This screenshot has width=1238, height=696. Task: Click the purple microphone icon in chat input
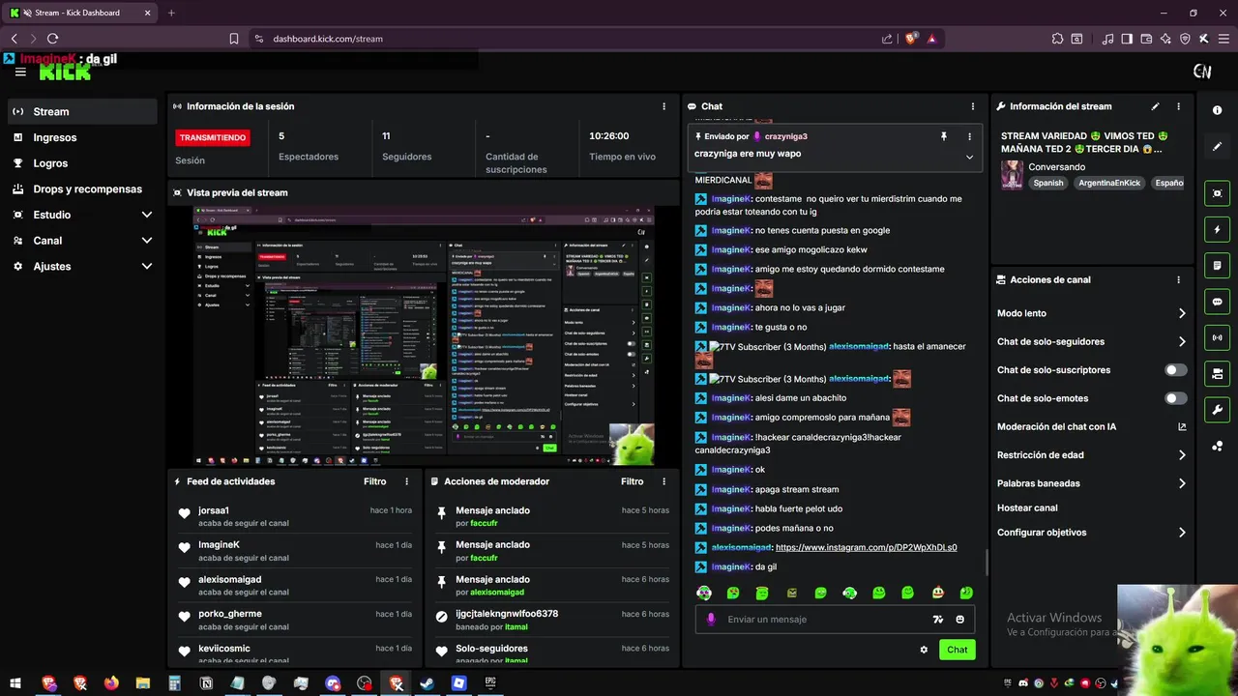pos(711,620)
